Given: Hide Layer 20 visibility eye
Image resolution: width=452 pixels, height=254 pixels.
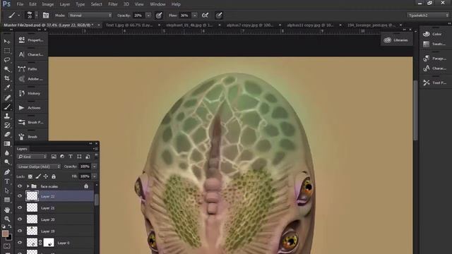Looking at the screenshot, I should pos(20,219).
